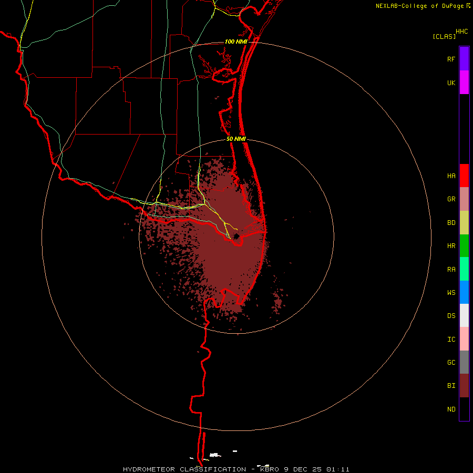473x473 pixels.
Task: Click the IC legend label
Action: tap(451, 340)
